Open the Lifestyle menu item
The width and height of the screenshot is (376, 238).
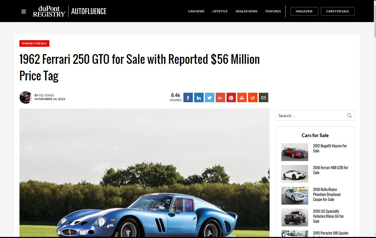point(220,11)
